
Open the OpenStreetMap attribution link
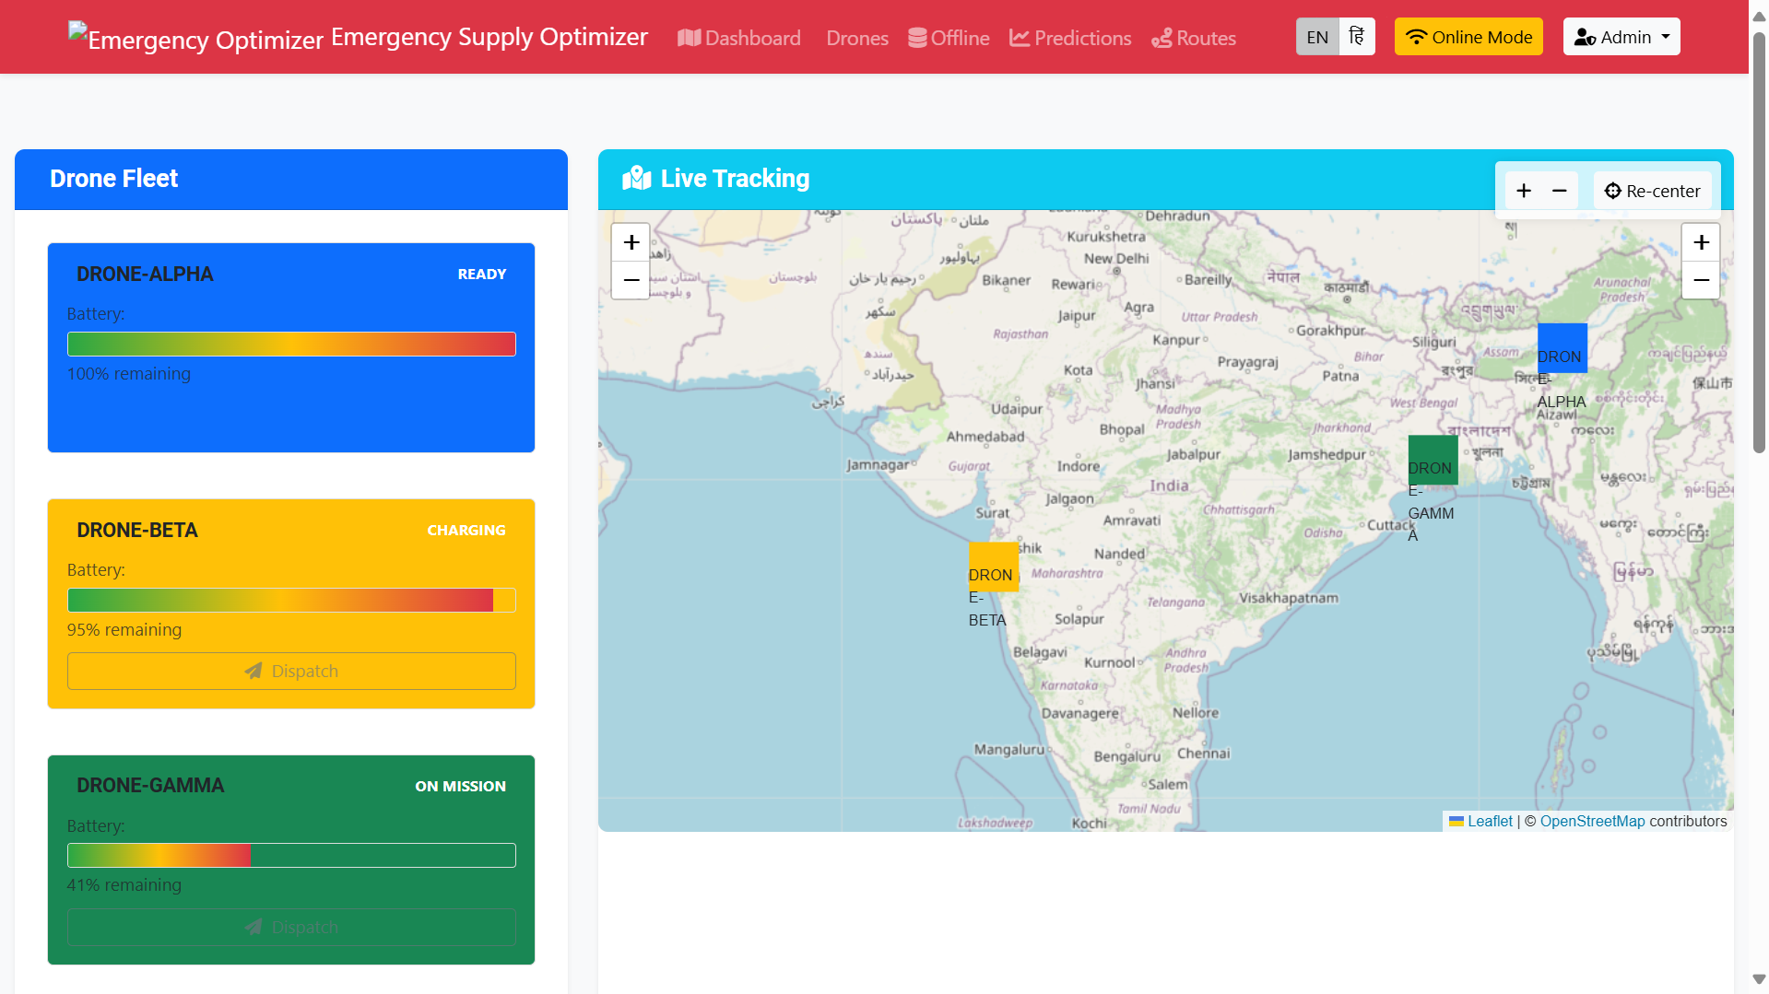(x=1592, y=821)
